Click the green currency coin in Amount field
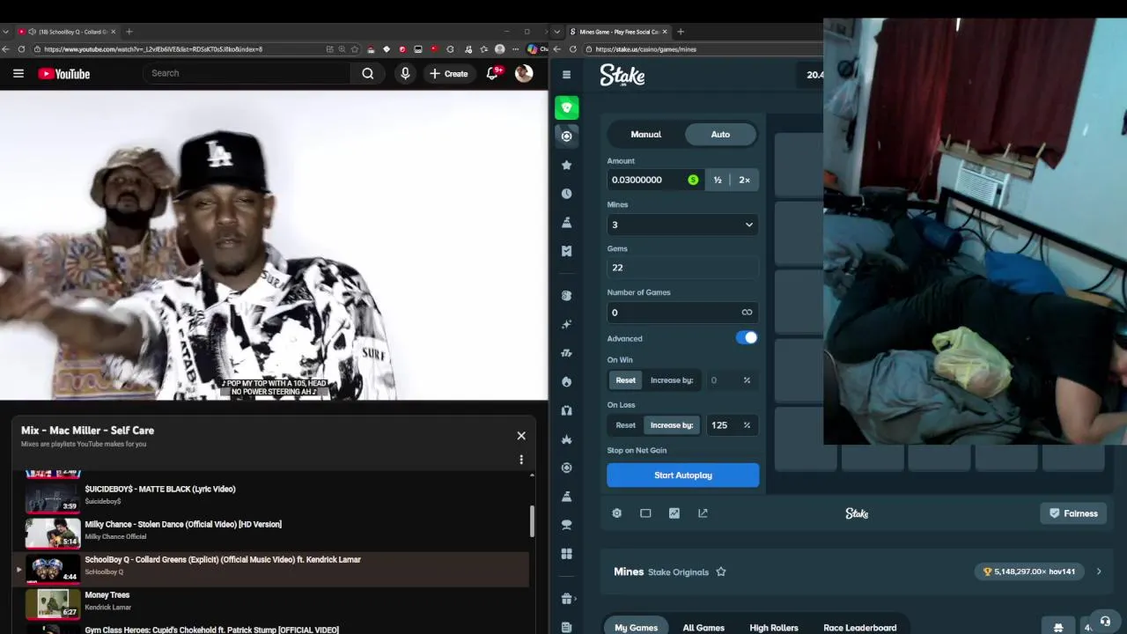 pos(693,180)
